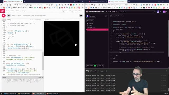This screenshot has width=169, height=95.
Task: Click the p5 editor code scrollbar
Action: pos(43,60)
